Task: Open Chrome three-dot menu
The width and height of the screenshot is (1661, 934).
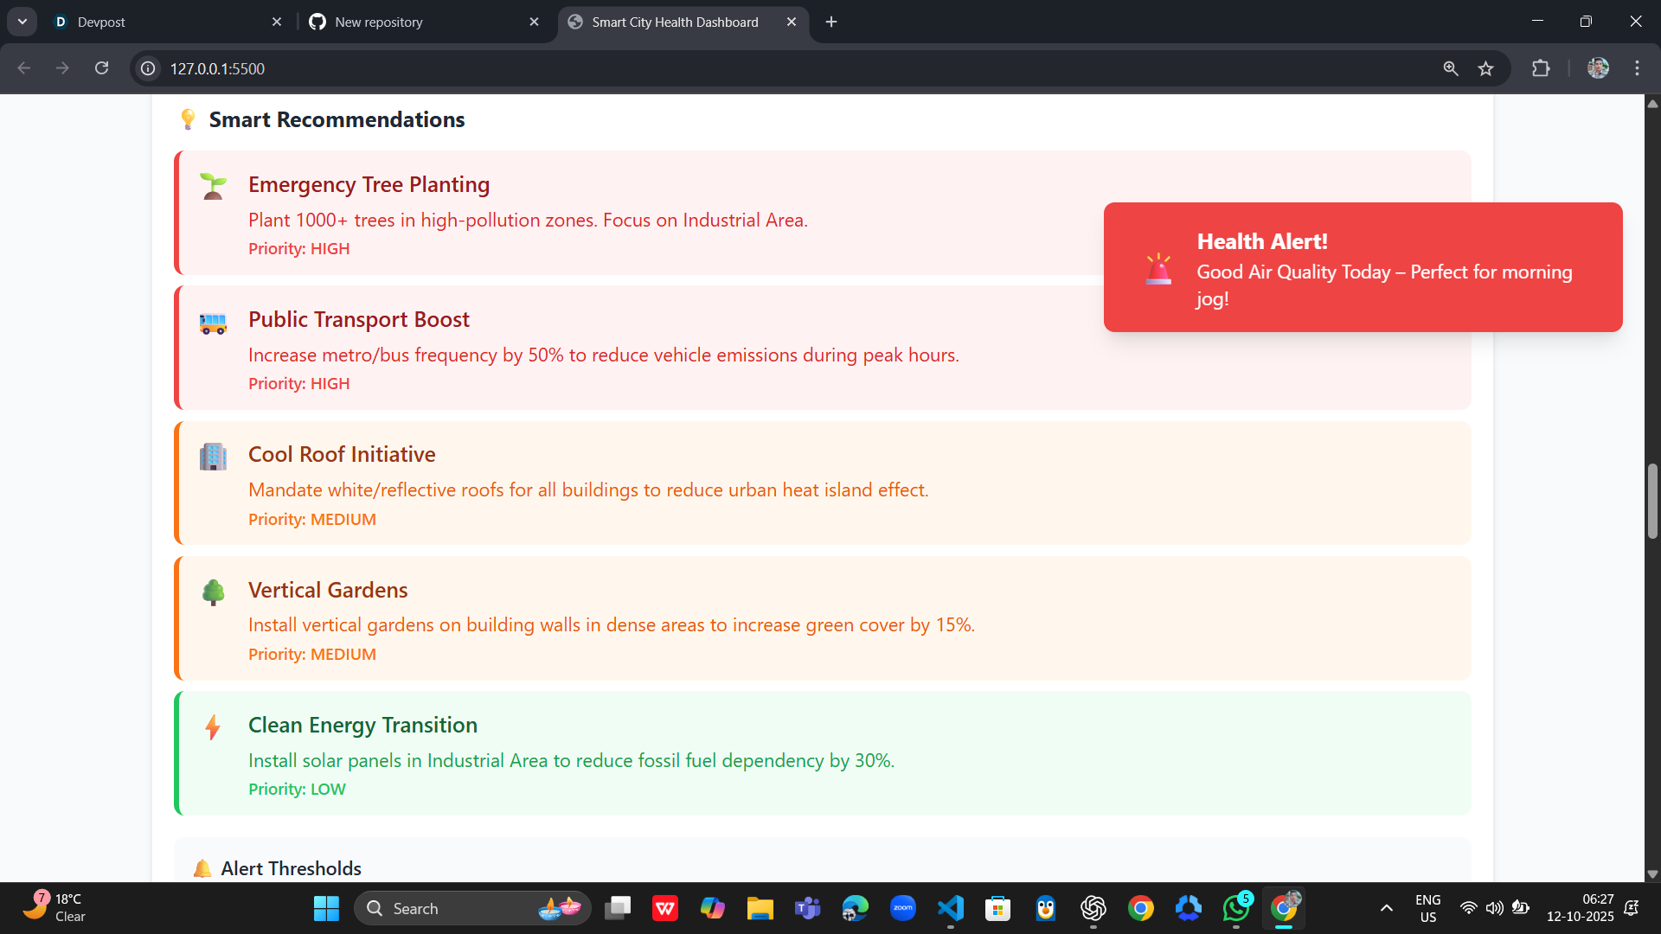Action: (x=1637, y=68)
